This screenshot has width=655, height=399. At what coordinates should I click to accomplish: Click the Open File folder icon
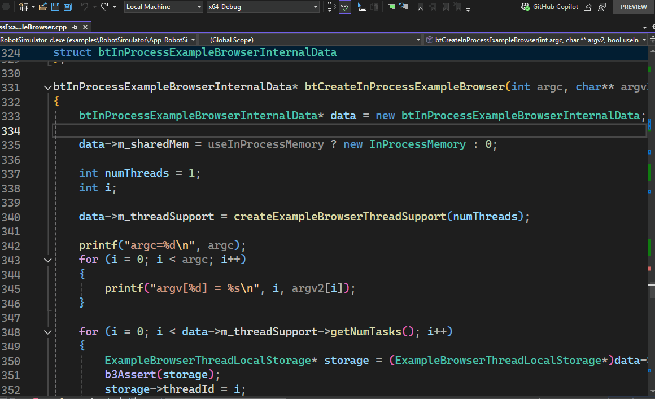(x=42, y=7)
